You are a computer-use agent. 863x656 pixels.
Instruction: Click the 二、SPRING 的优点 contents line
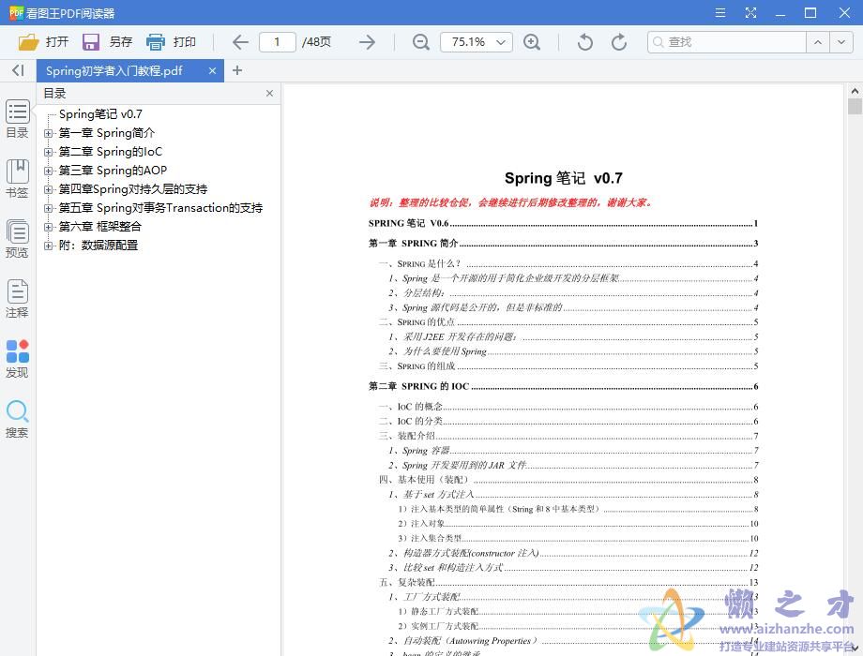[x=568, y=321]
